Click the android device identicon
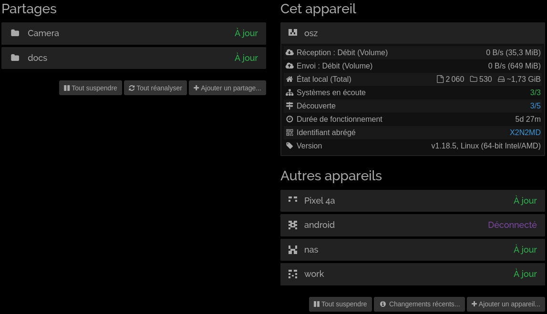This screenshot has width=547, height=314. pyautogui.click(x=293, y=225)
